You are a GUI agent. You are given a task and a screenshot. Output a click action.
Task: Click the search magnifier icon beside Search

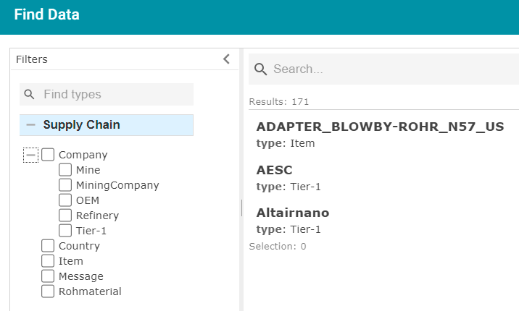click(x=260, y=69)
